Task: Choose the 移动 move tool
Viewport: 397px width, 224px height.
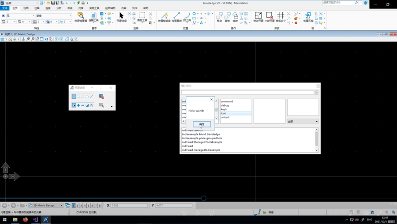Action: (x=219, y=17)
